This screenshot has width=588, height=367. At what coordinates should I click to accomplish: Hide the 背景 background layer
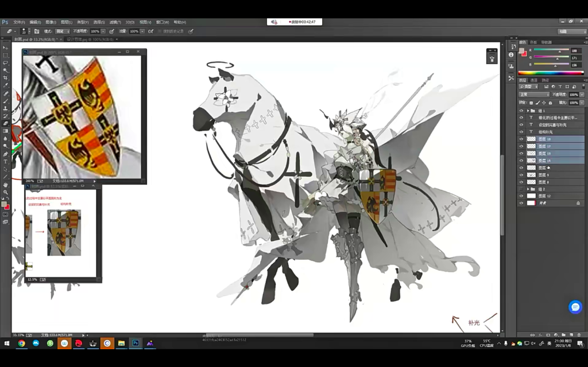[521, 202]
